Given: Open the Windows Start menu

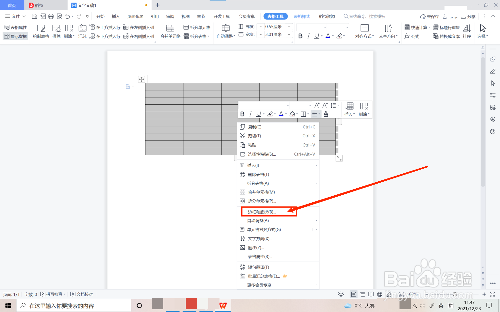Looking at the screenshot, I should [x=8, y=306].
